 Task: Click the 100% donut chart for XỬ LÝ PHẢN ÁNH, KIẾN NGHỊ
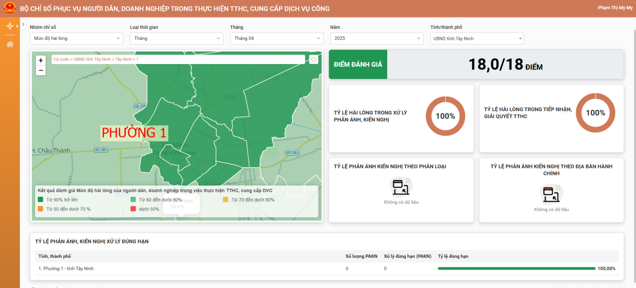(445, 116)
